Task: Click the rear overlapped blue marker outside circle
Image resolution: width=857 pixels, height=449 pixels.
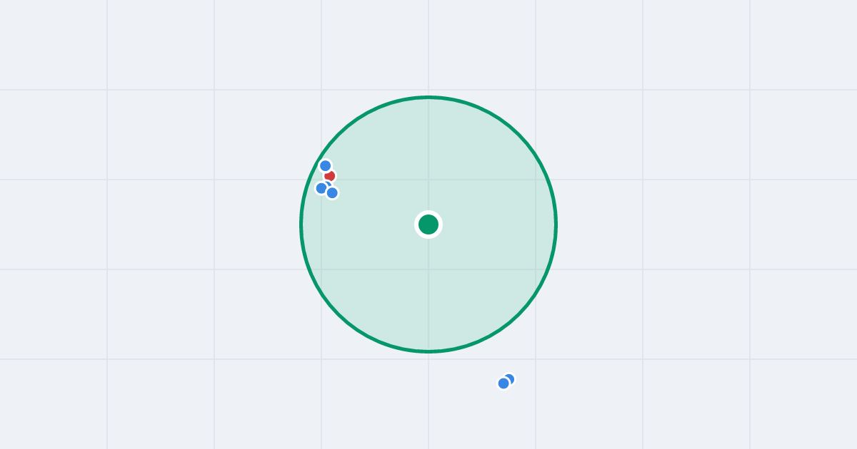Action: point(510,378)
